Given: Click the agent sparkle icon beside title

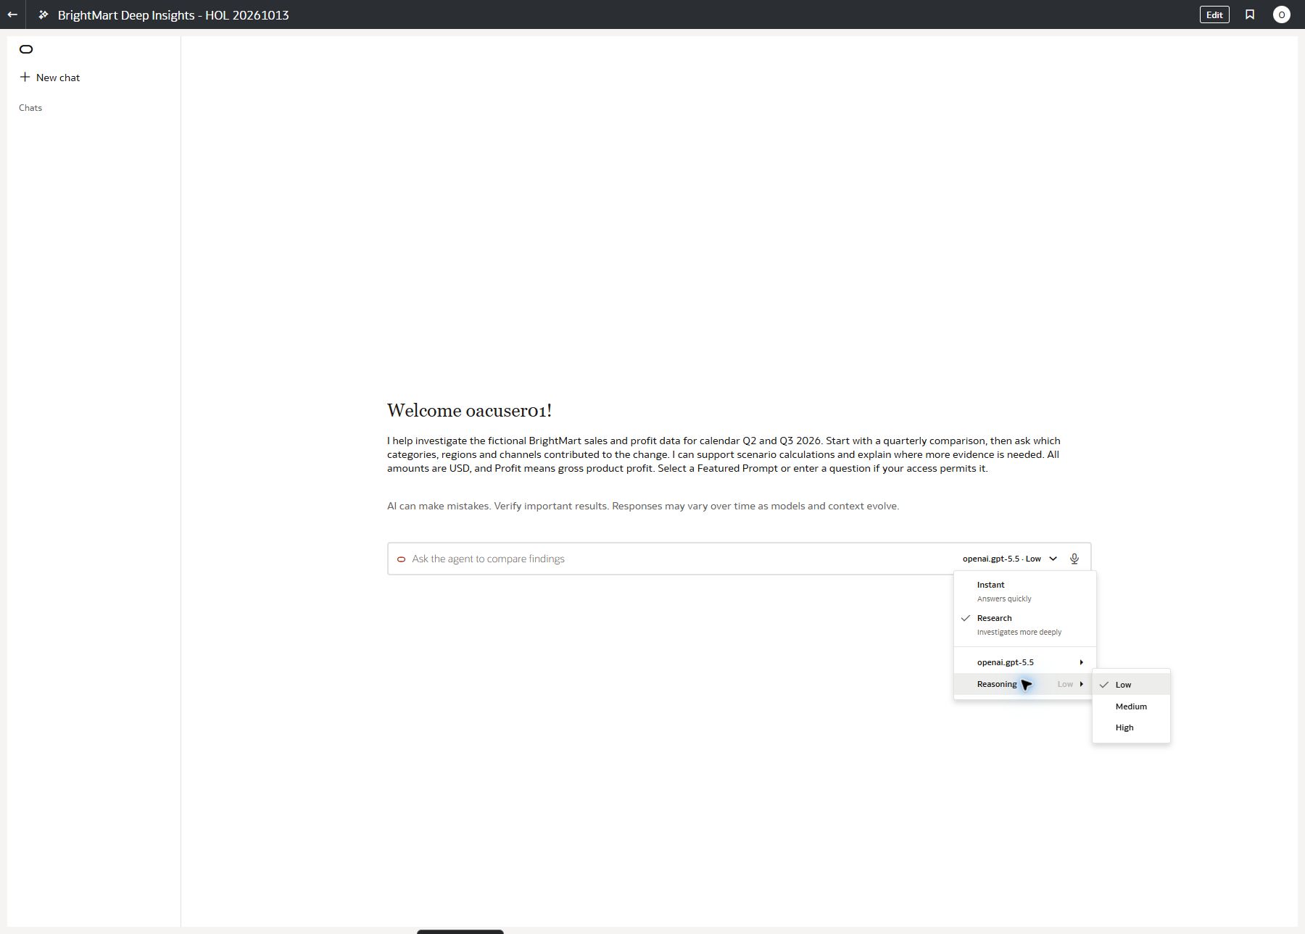Looking at the screenshot, I should coord(43,14).
